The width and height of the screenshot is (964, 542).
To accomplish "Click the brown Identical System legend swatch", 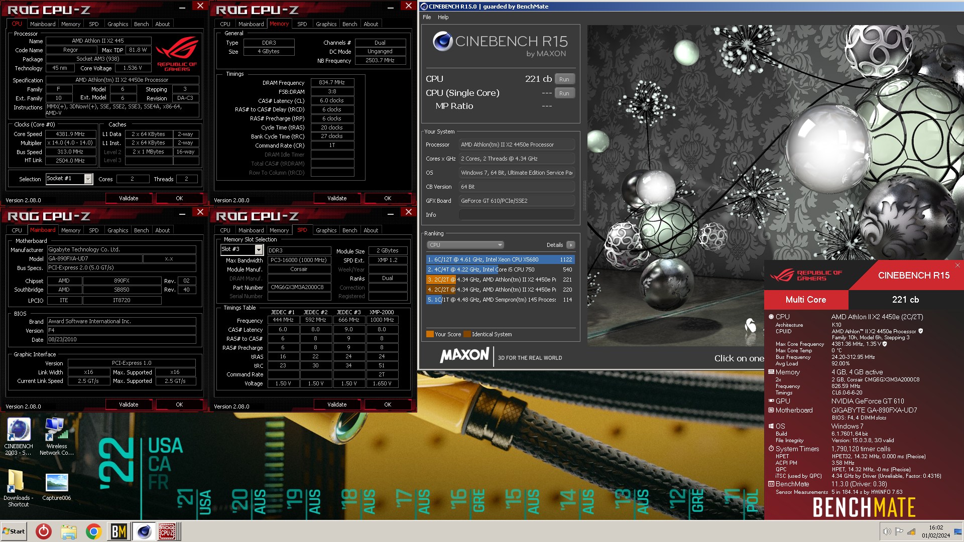I will pos(467,334).
